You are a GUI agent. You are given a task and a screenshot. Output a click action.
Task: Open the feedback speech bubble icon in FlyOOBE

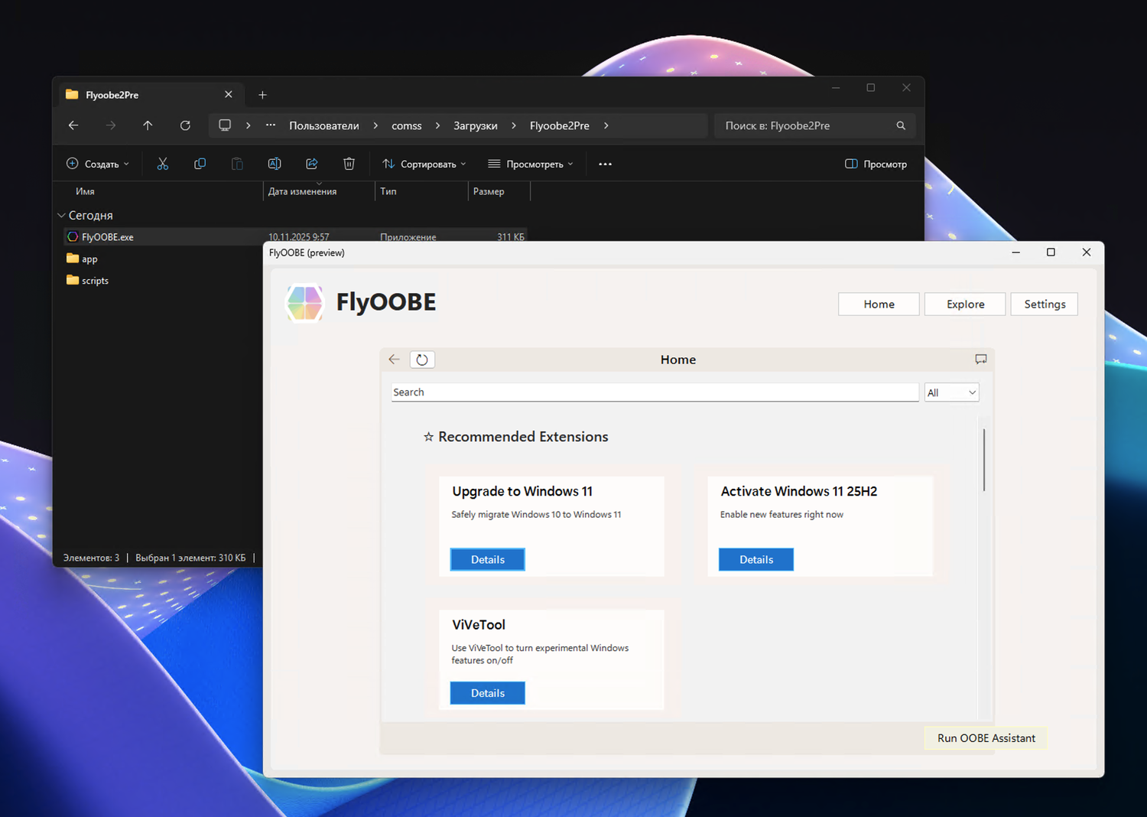(981, 359)
